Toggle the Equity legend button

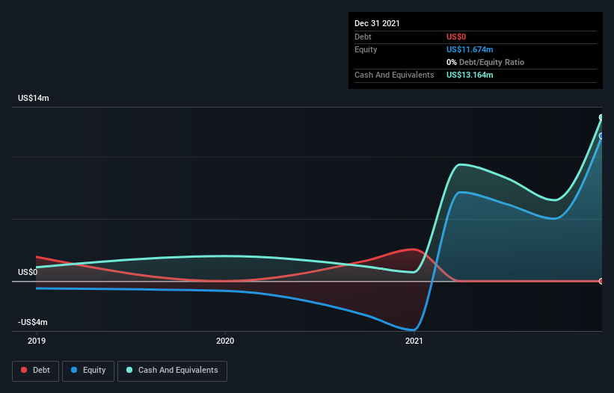point(88,371)
